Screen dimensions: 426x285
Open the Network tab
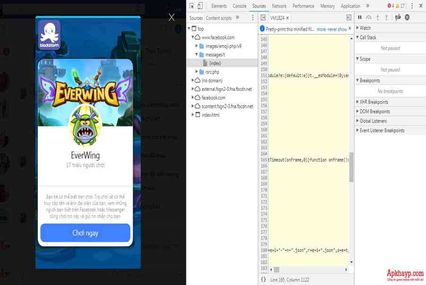[x=279, y=6]
